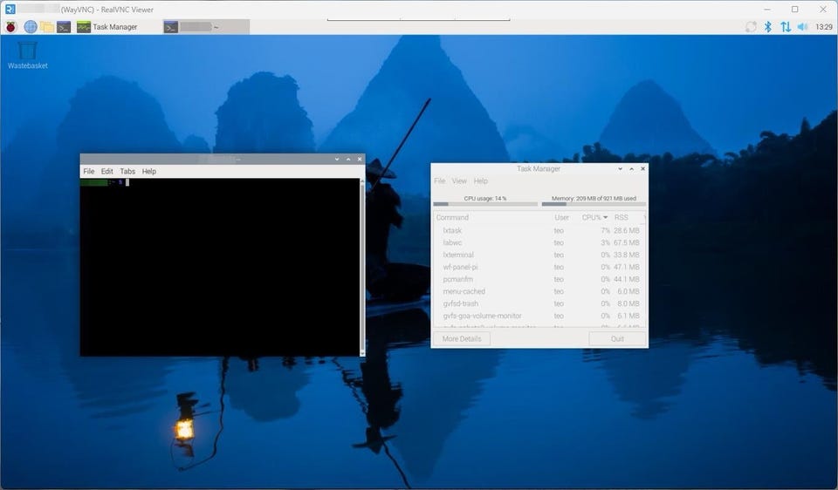The image size is (838, 490).
Task: Open the Raspberry Pi applications menu
Action: [10, 27]
